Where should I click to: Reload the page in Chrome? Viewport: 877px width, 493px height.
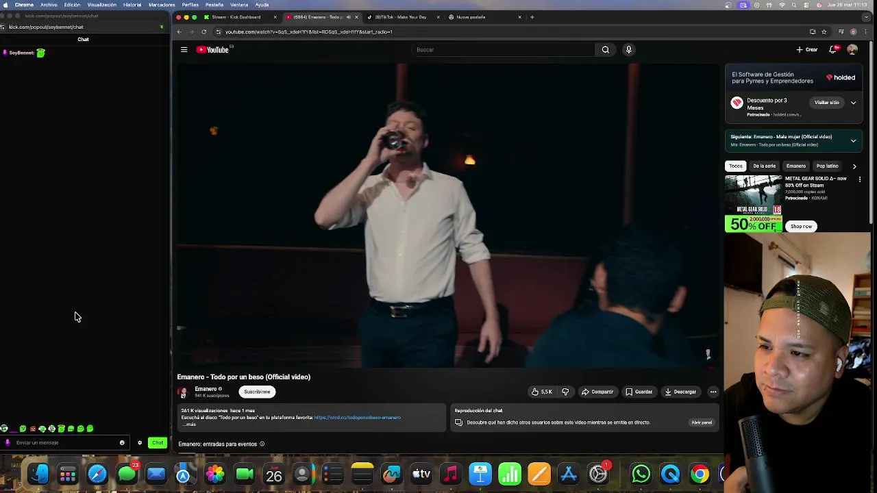[203, 31]
